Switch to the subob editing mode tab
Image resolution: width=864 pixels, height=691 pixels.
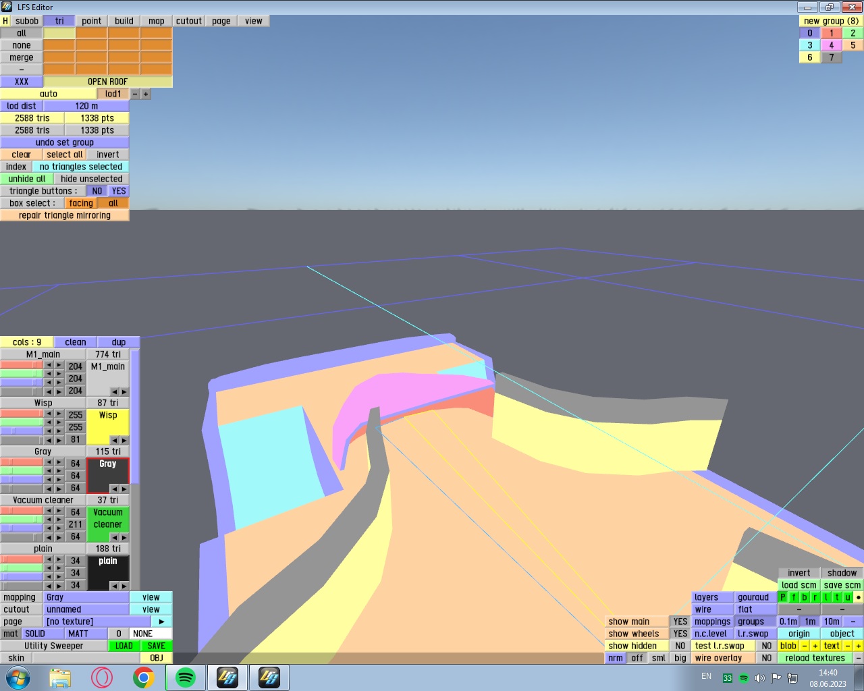coord(27,21)
